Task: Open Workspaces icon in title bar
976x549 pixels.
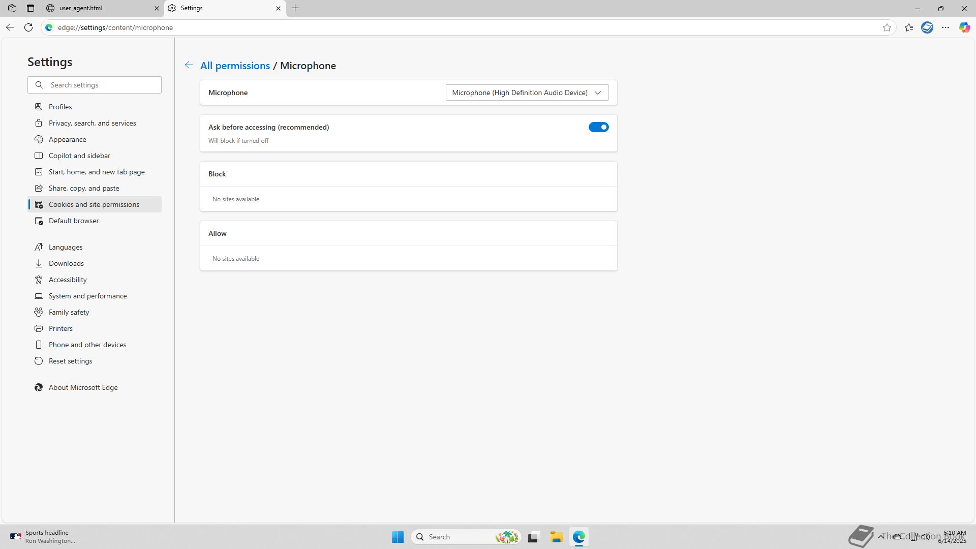Action: 12,8
